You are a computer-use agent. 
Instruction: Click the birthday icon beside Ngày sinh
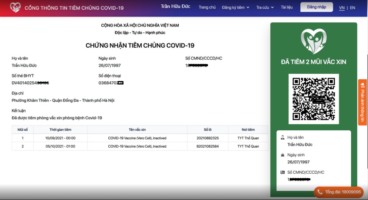coord(283,155)
